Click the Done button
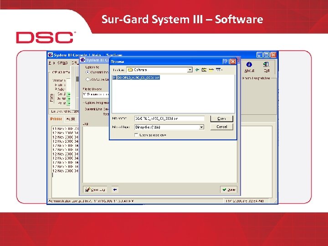The image size is (328, 246). [229, 190]
